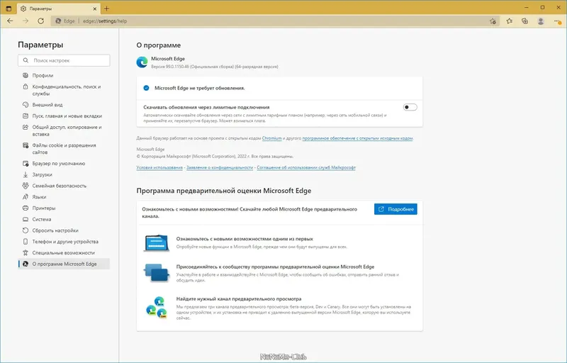
Task: Click the Поиск настроек search field
Action: pyautogui.click(x=64, y=60)
